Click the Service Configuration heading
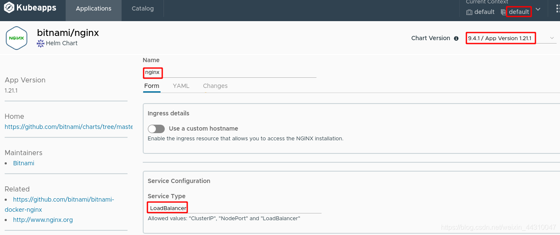 click(179, 181)
